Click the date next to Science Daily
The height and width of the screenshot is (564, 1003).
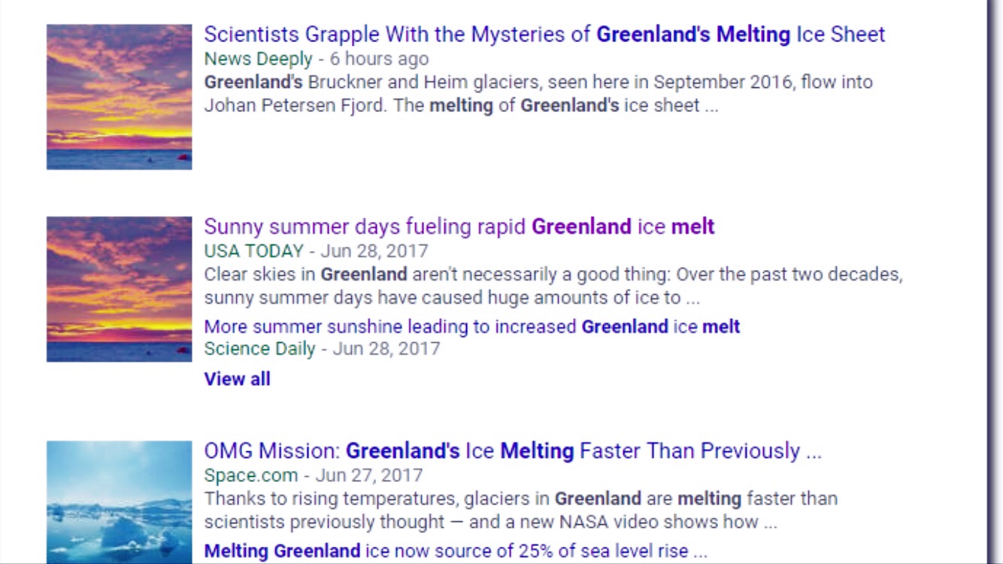[386, 349]
